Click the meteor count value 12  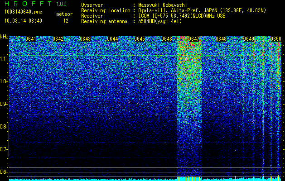pos(66,21)
